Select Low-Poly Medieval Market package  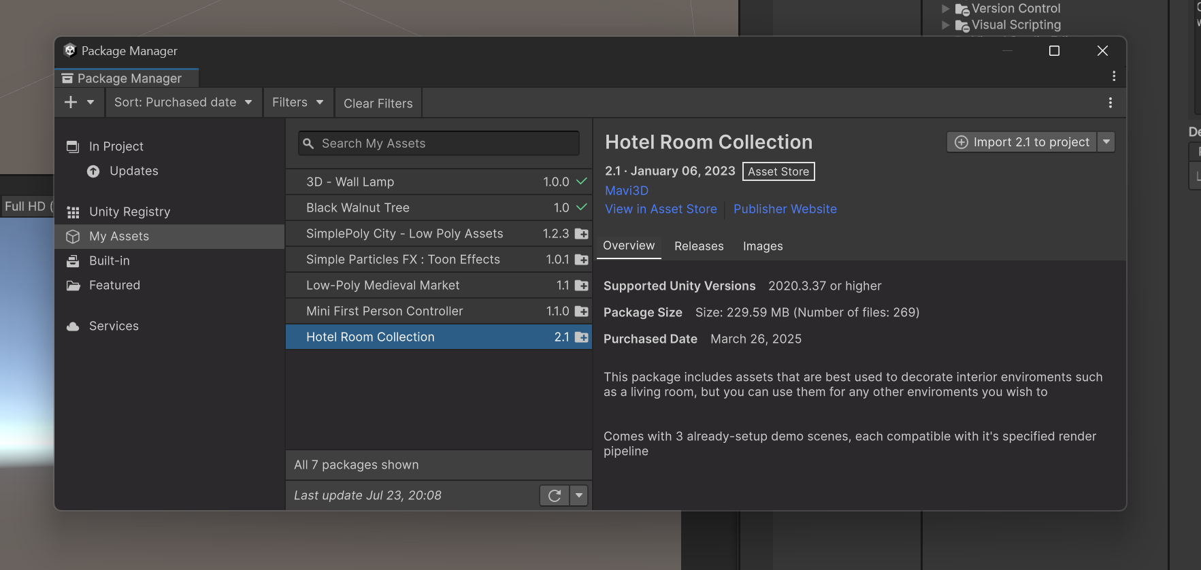click(x=439, y=285)
